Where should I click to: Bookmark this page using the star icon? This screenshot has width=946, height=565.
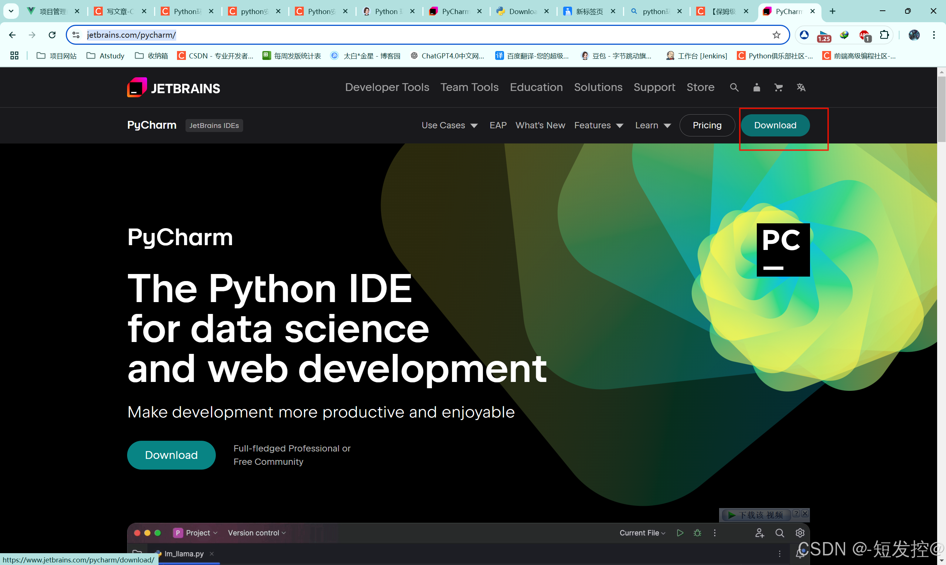point(776,35)
